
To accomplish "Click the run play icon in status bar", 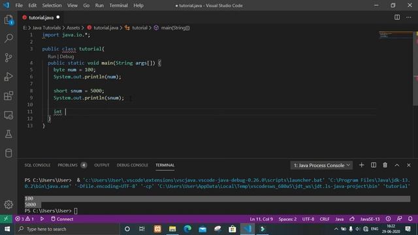I will (42, 219).
